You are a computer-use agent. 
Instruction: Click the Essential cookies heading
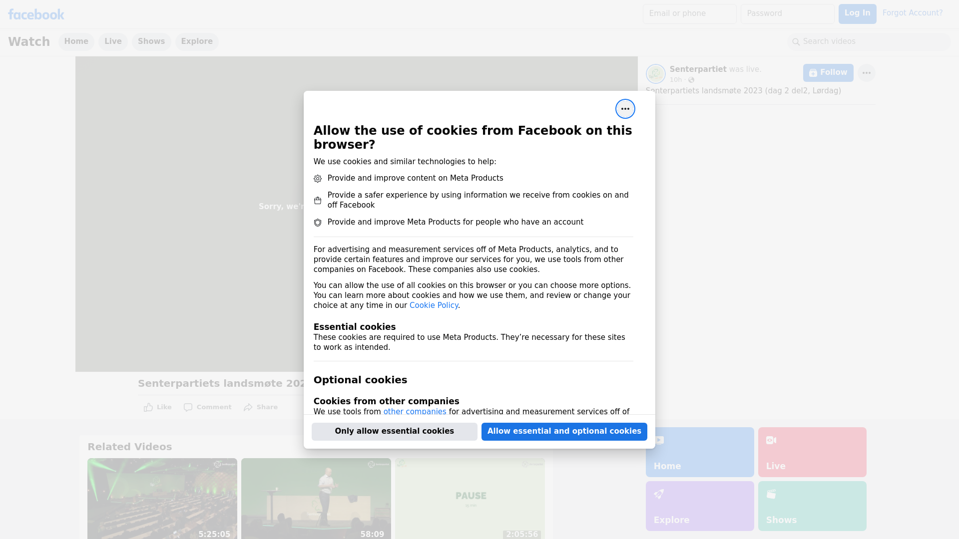tap(355, 327)
